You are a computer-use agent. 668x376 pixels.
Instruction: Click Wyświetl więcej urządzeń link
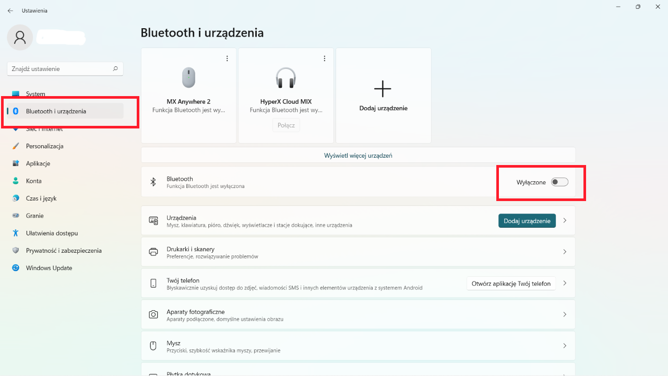[x=357, y=155]
